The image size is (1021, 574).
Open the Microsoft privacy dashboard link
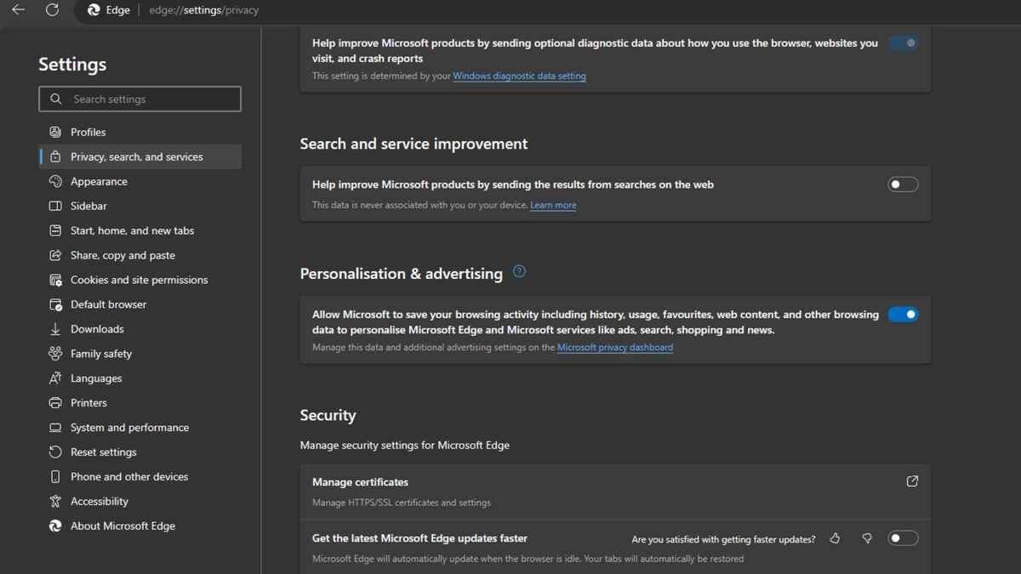point(614,347)
